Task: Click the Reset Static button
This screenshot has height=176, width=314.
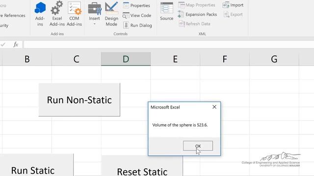Action: pyautogui.click(x=142, y=166)
